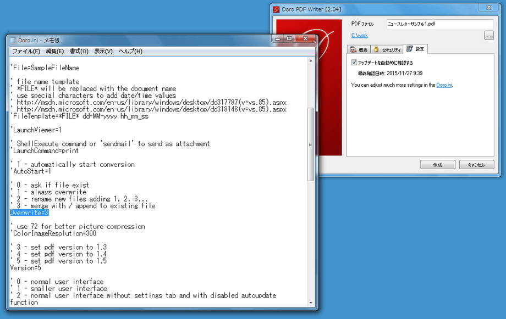The width and height of the screenshot is (506, 319).
Task: Click the dd317787 msdn URL line
Action: click(x=148, y=103)
